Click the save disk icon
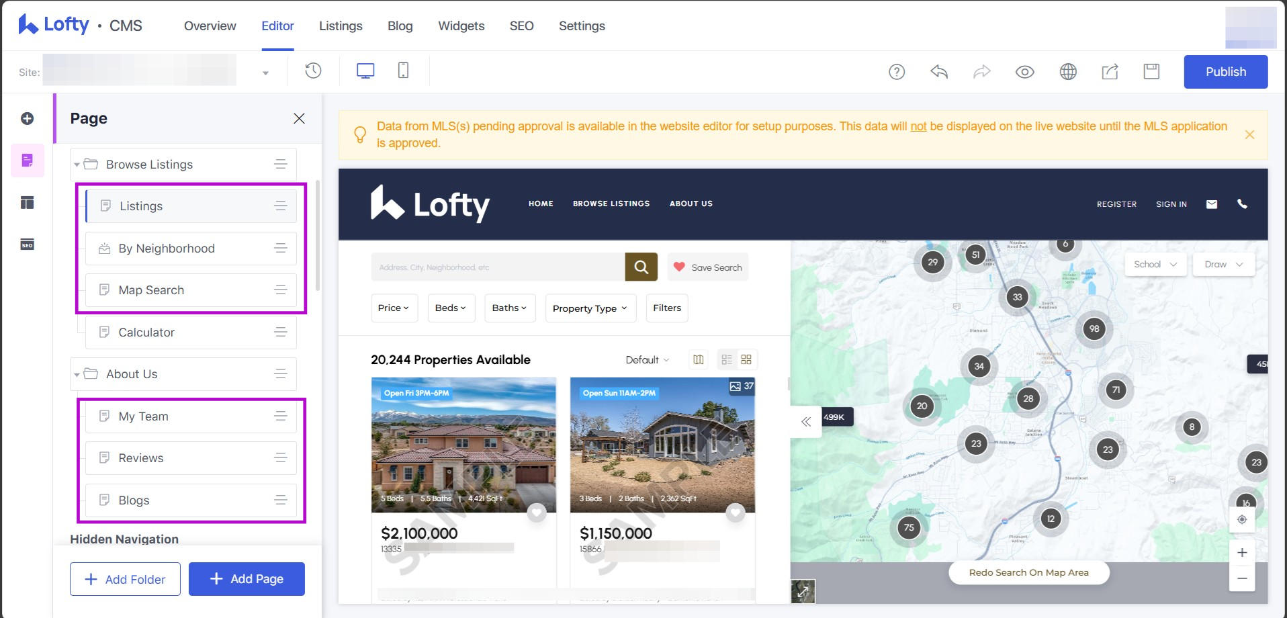 click(x=1151, y=72)
